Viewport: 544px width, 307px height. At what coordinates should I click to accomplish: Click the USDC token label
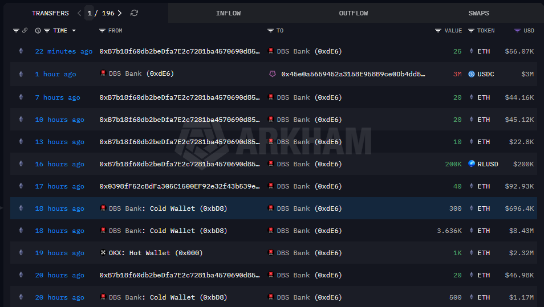click(486, 74)
